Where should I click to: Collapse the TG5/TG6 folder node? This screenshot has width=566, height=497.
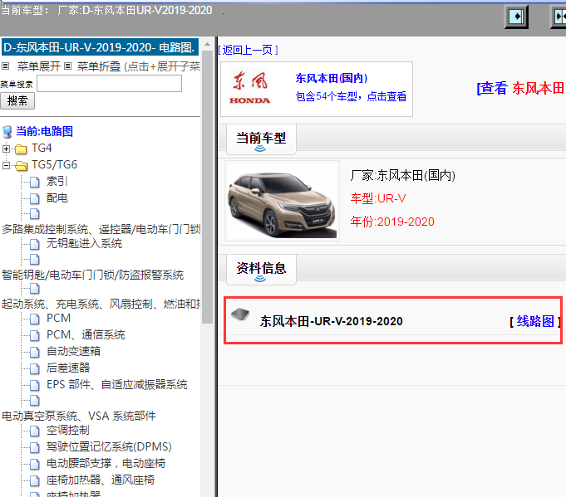pyautogui.click(x=6, y=165)
